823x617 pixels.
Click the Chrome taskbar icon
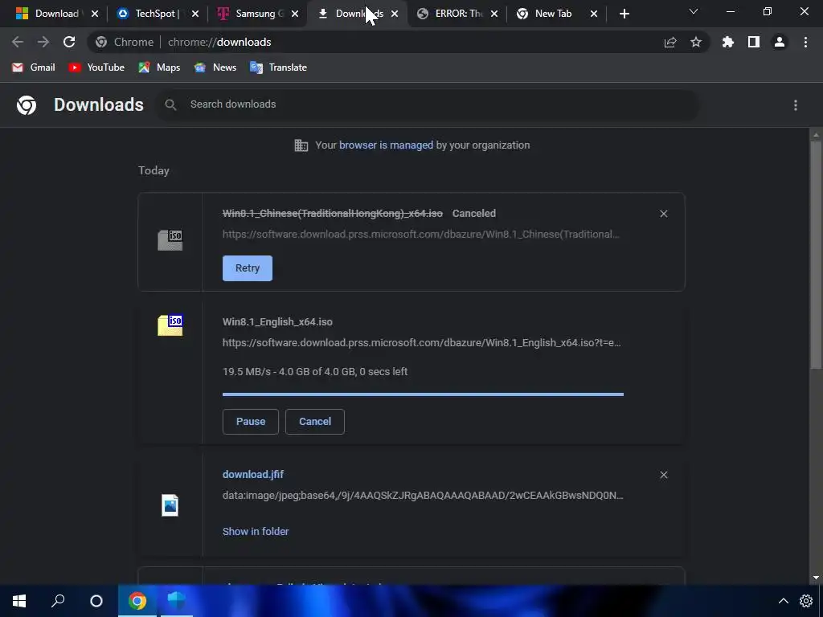[x=137, y=601]
